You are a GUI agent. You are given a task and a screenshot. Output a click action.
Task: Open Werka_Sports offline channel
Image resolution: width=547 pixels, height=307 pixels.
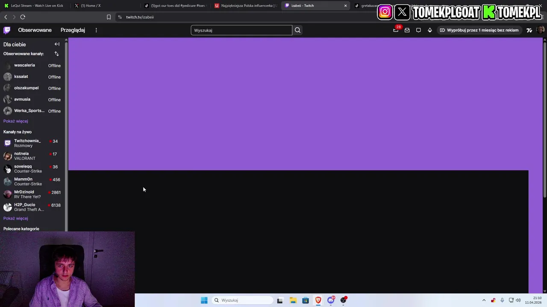click(32, 111)
